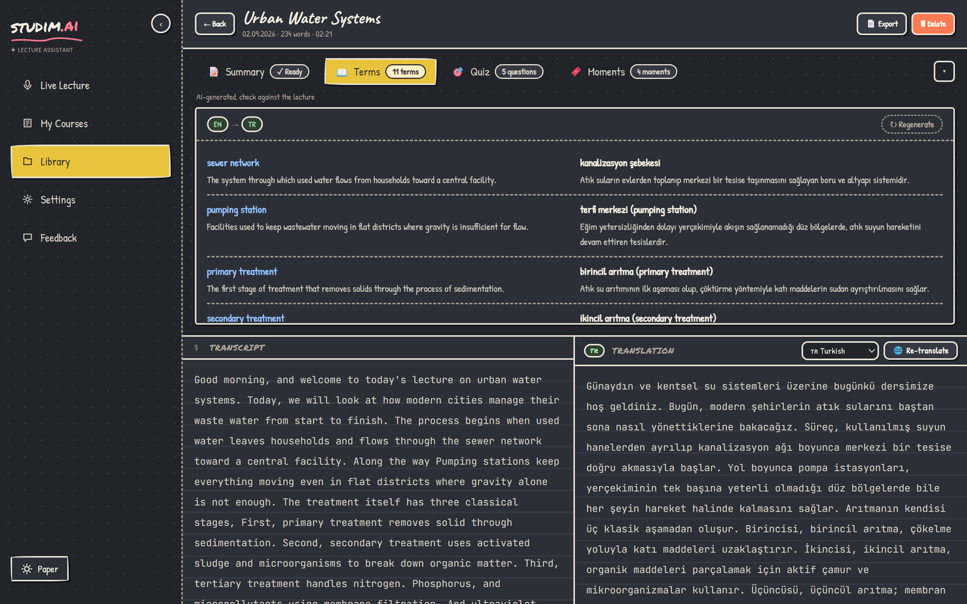Viewport: 967px width, 604px height.
Task: Click the Transcript panel heading
Action: (237, 348)
